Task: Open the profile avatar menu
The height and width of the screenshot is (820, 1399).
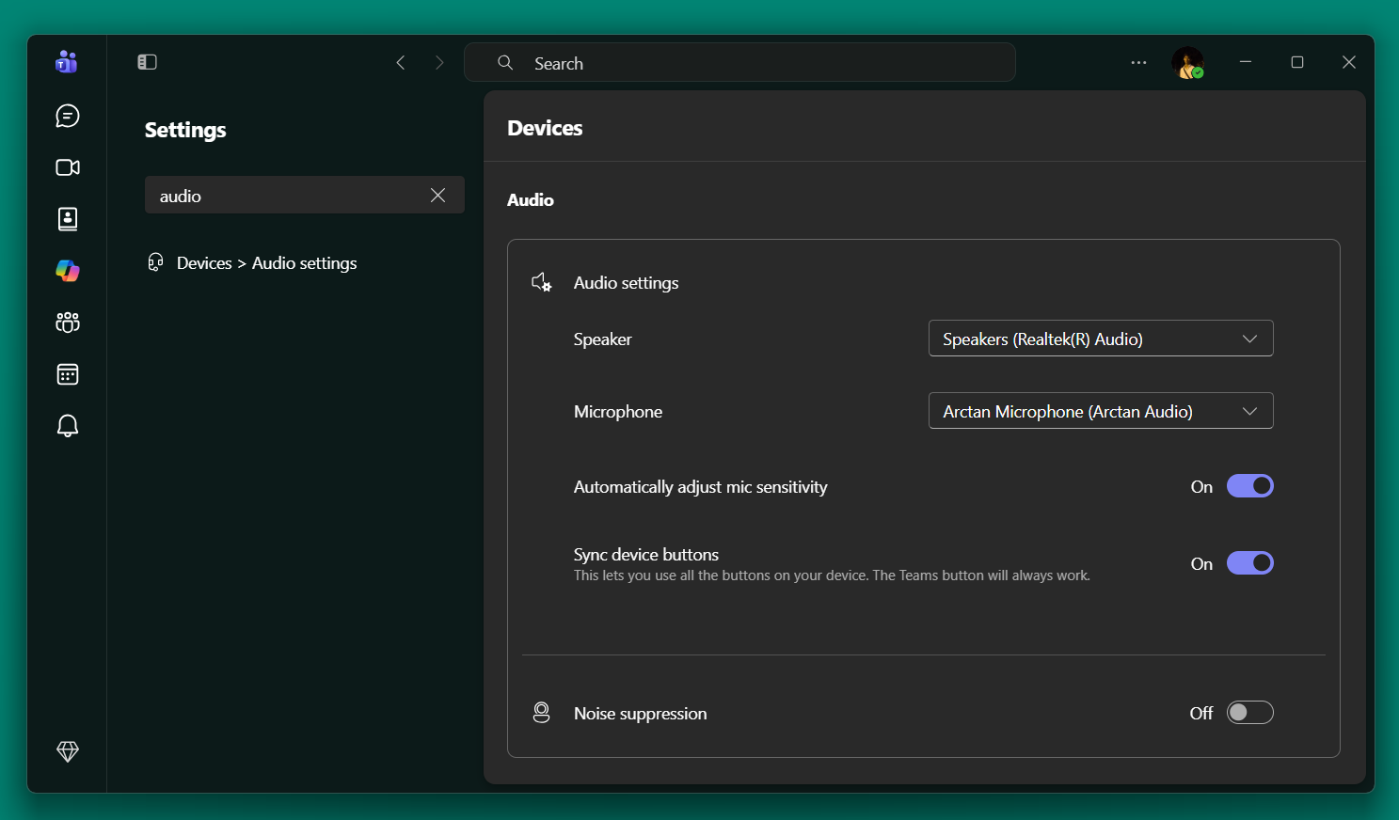Action: click(1187, 63)
